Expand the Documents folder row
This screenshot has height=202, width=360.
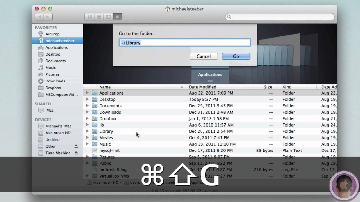click(87, 106)
